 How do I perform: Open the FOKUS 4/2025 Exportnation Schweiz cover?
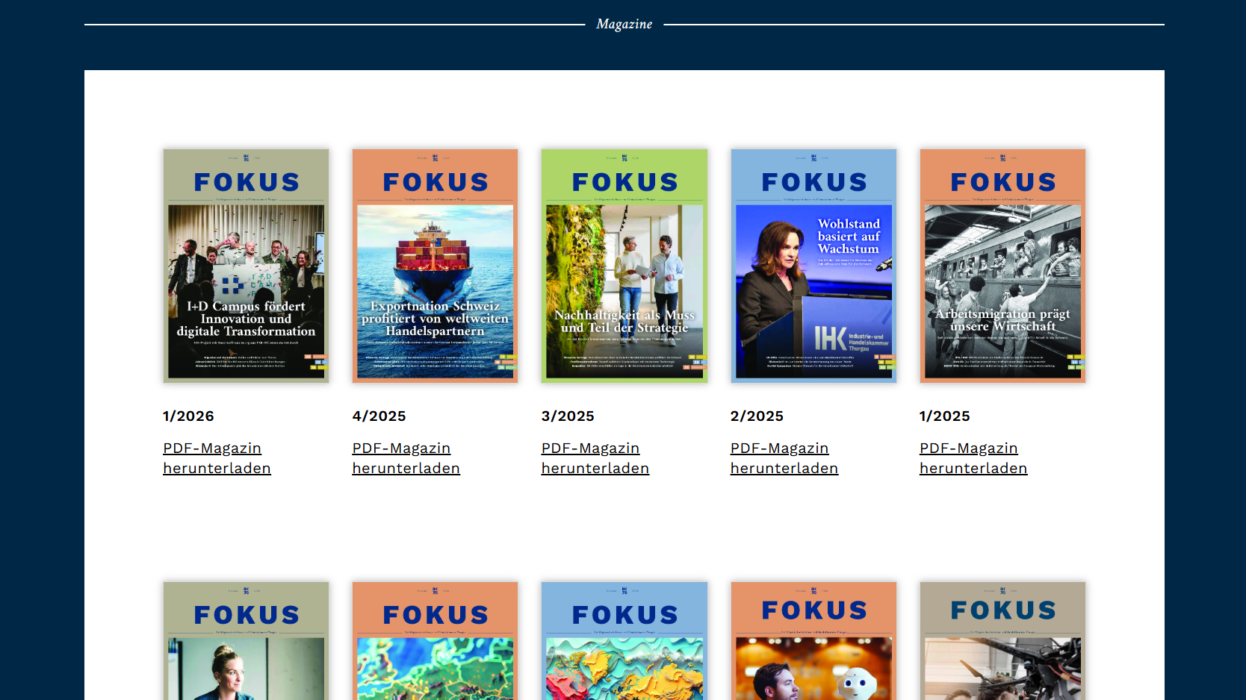point(435,266)
